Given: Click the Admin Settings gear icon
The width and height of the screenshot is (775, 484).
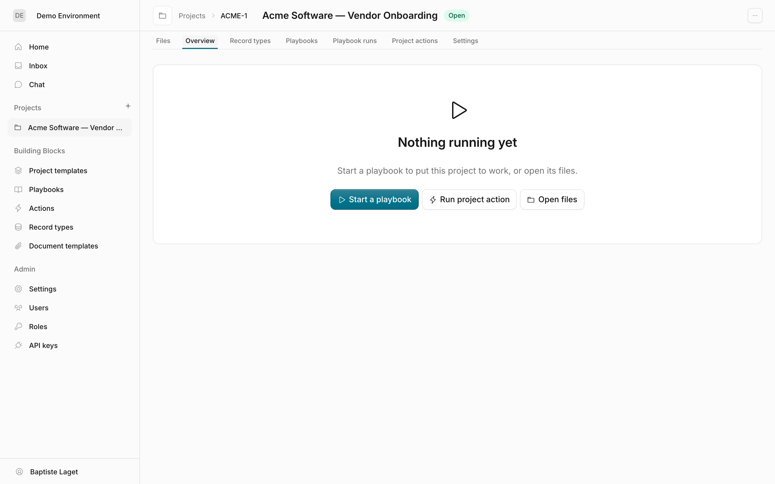Looking at the screenshot, I should coord(18,289).
